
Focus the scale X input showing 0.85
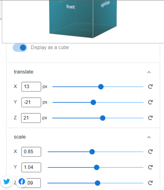point(31,152)
